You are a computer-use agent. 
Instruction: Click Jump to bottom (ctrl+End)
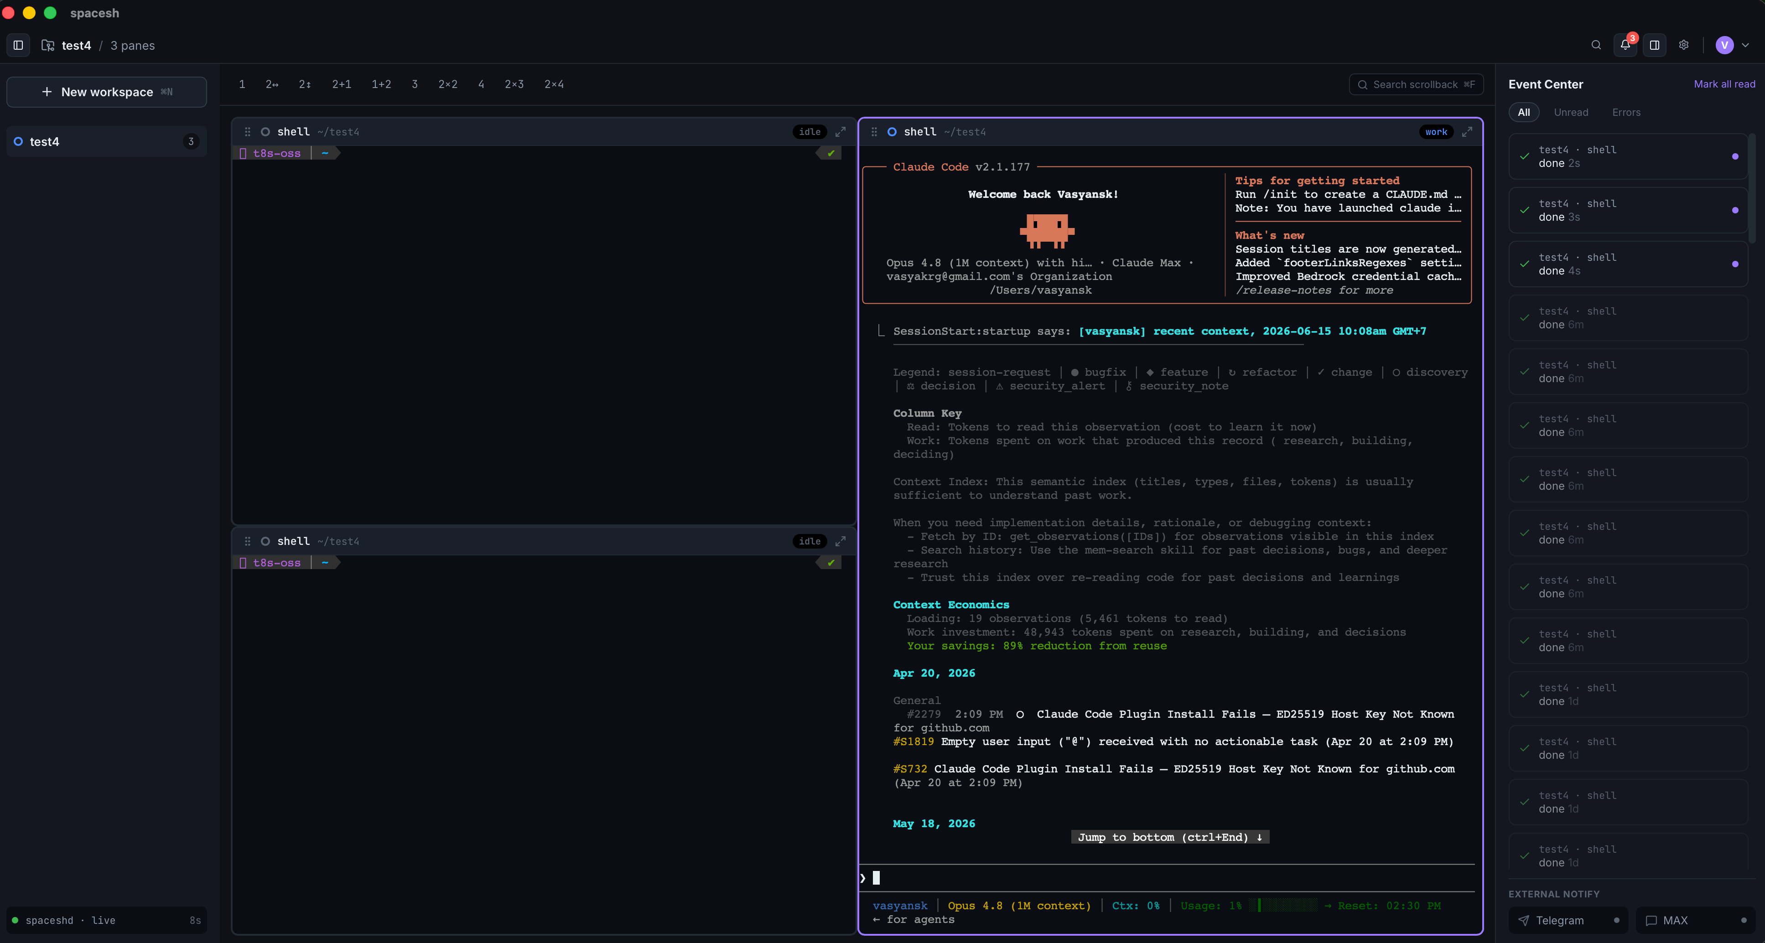[x=1169, y=837]
